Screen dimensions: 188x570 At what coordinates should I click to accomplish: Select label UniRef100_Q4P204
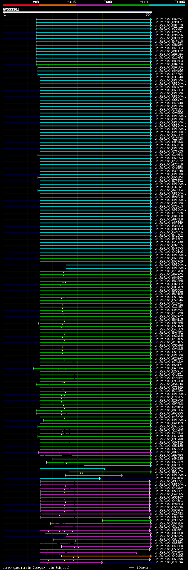[169, 368]
